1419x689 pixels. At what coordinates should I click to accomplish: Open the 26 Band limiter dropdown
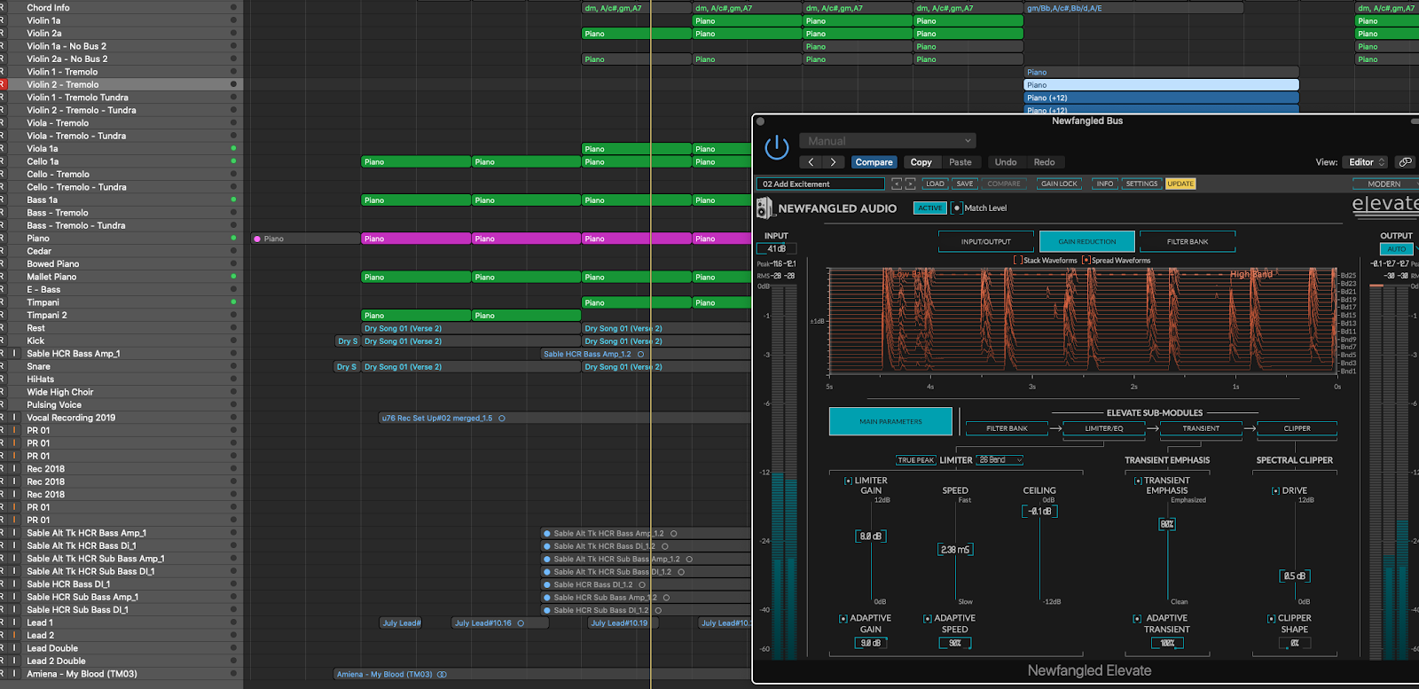(1000, 460)
